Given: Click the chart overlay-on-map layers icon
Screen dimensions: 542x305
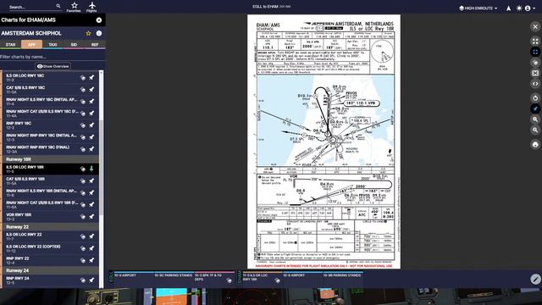Looking at the screenshot, I should click(x=535, y=63).
